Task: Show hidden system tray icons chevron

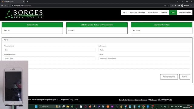Action: tap(162, 107)
